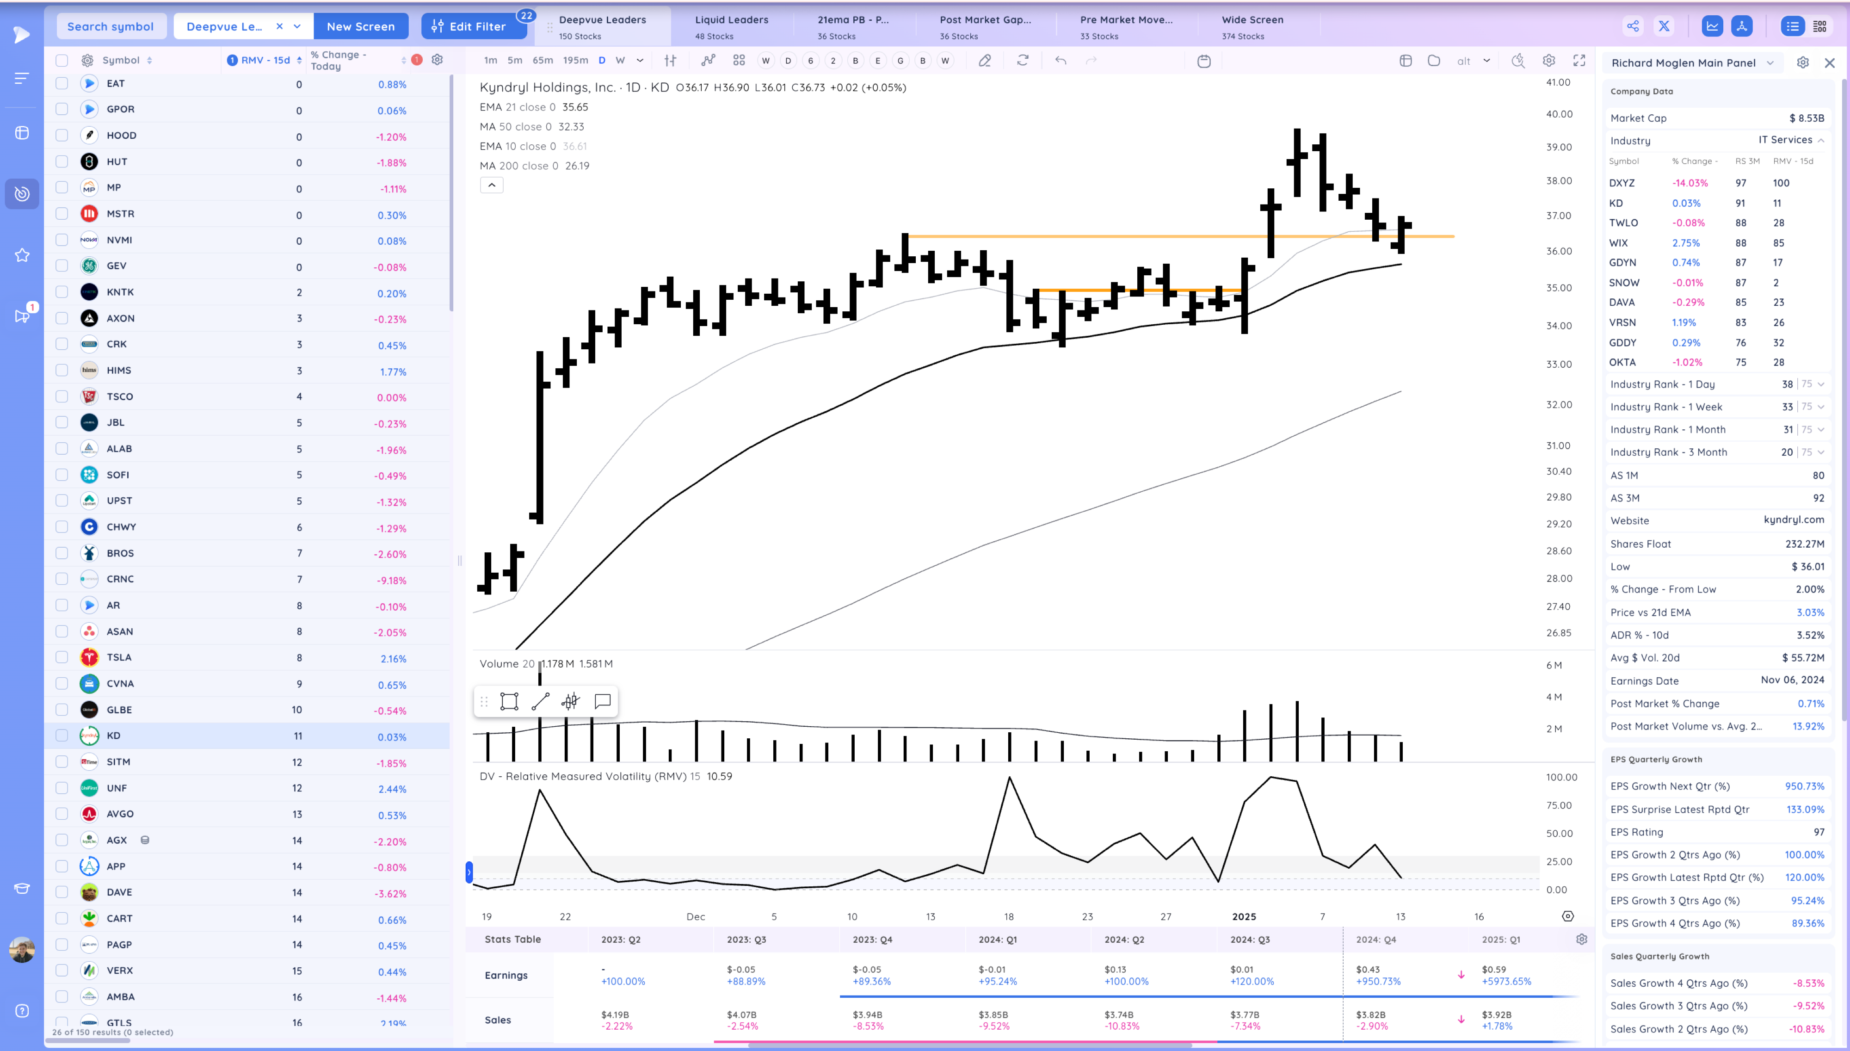Image resolution: width=1850 pixels, height=1051 pixels.
Task: Open watchlist table settings gear
Action: (x=437, y=60)
